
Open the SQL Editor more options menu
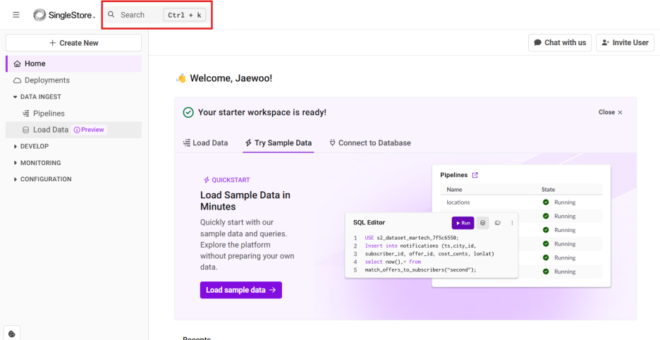coord(512,223)
